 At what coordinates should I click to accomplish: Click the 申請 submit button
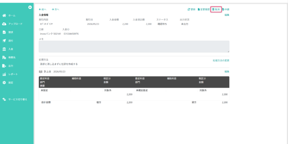pos(226,9)
